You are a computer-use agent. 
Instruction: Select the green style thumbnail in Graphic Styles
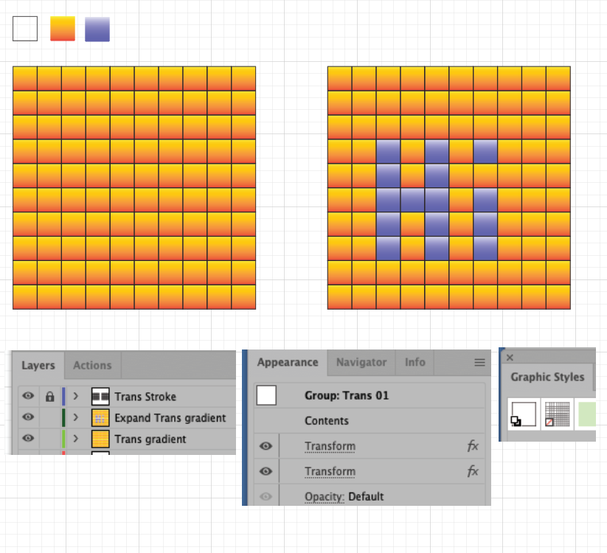[588, 414]
